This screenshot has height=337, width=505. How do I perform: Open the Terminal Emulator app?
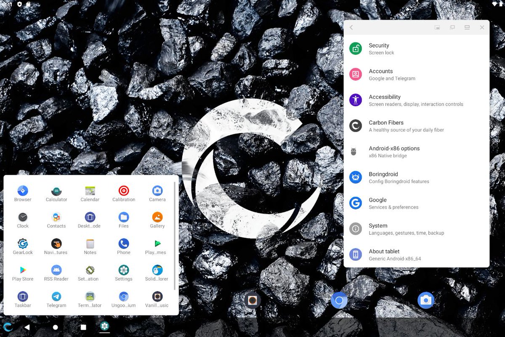[90, 300]
